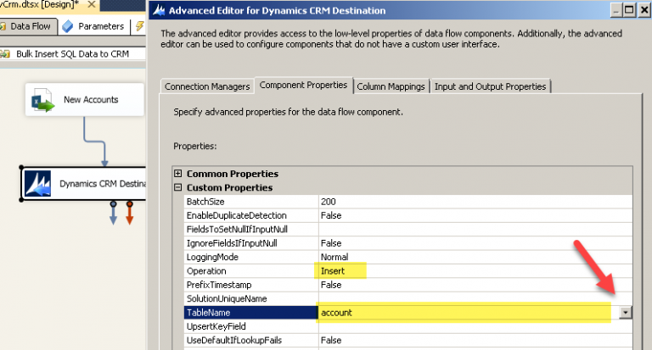The height and width of the screenshot is (350, 652).
Task: Close the yCrm.dtsx design tab
Action: tap(91, 6)
